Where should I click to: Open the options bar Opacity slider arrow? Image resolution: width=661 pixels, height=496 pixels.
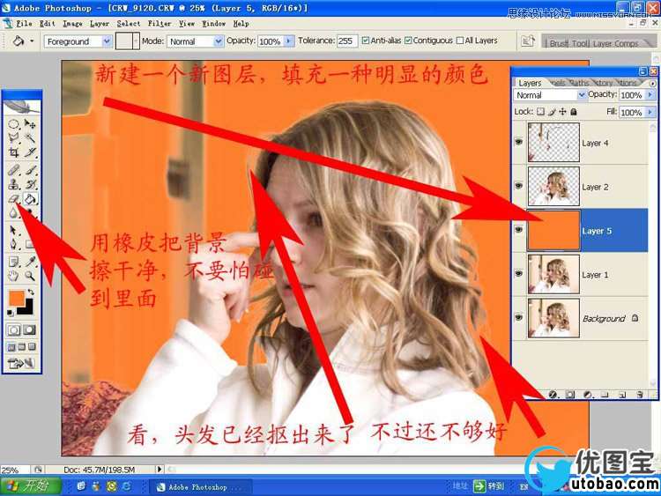click(289, 41)
